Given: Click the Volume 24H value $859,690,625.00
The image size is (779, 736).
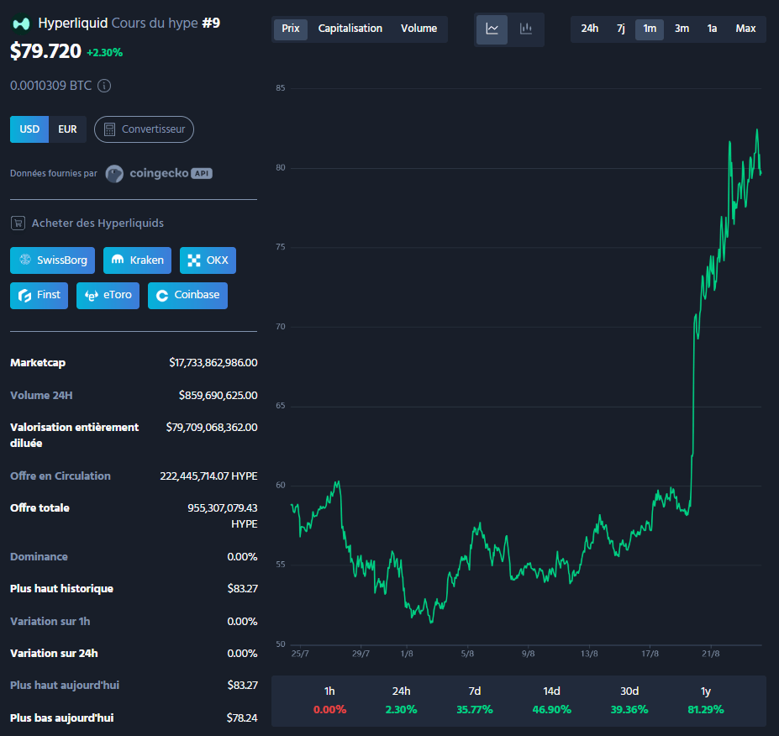Looking at the screenshot, I should 218,396.
